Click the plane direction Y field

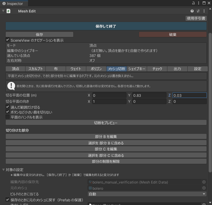[x=149, y=101]
